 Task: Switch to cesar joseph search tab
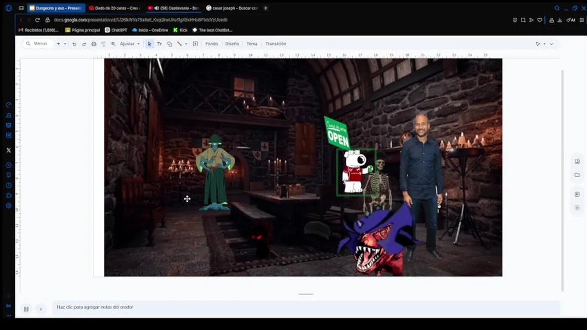point(232,8)
